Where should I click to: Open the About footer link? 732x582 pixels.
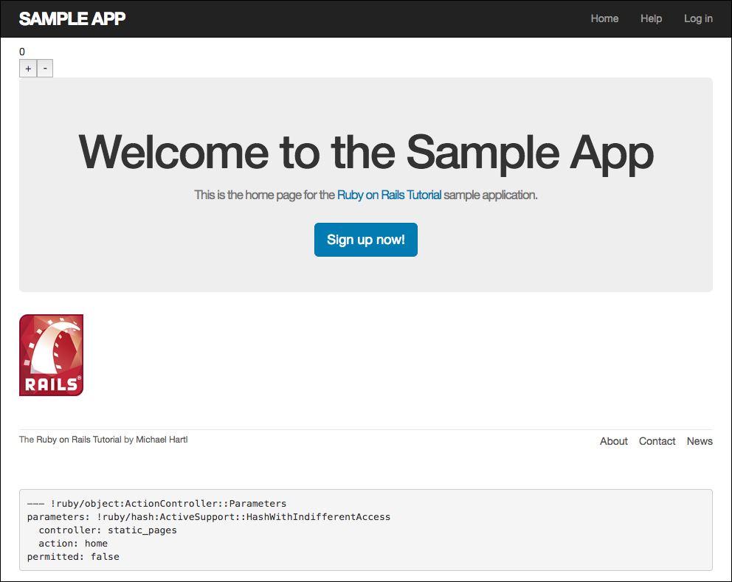click(x=613, y=440)
